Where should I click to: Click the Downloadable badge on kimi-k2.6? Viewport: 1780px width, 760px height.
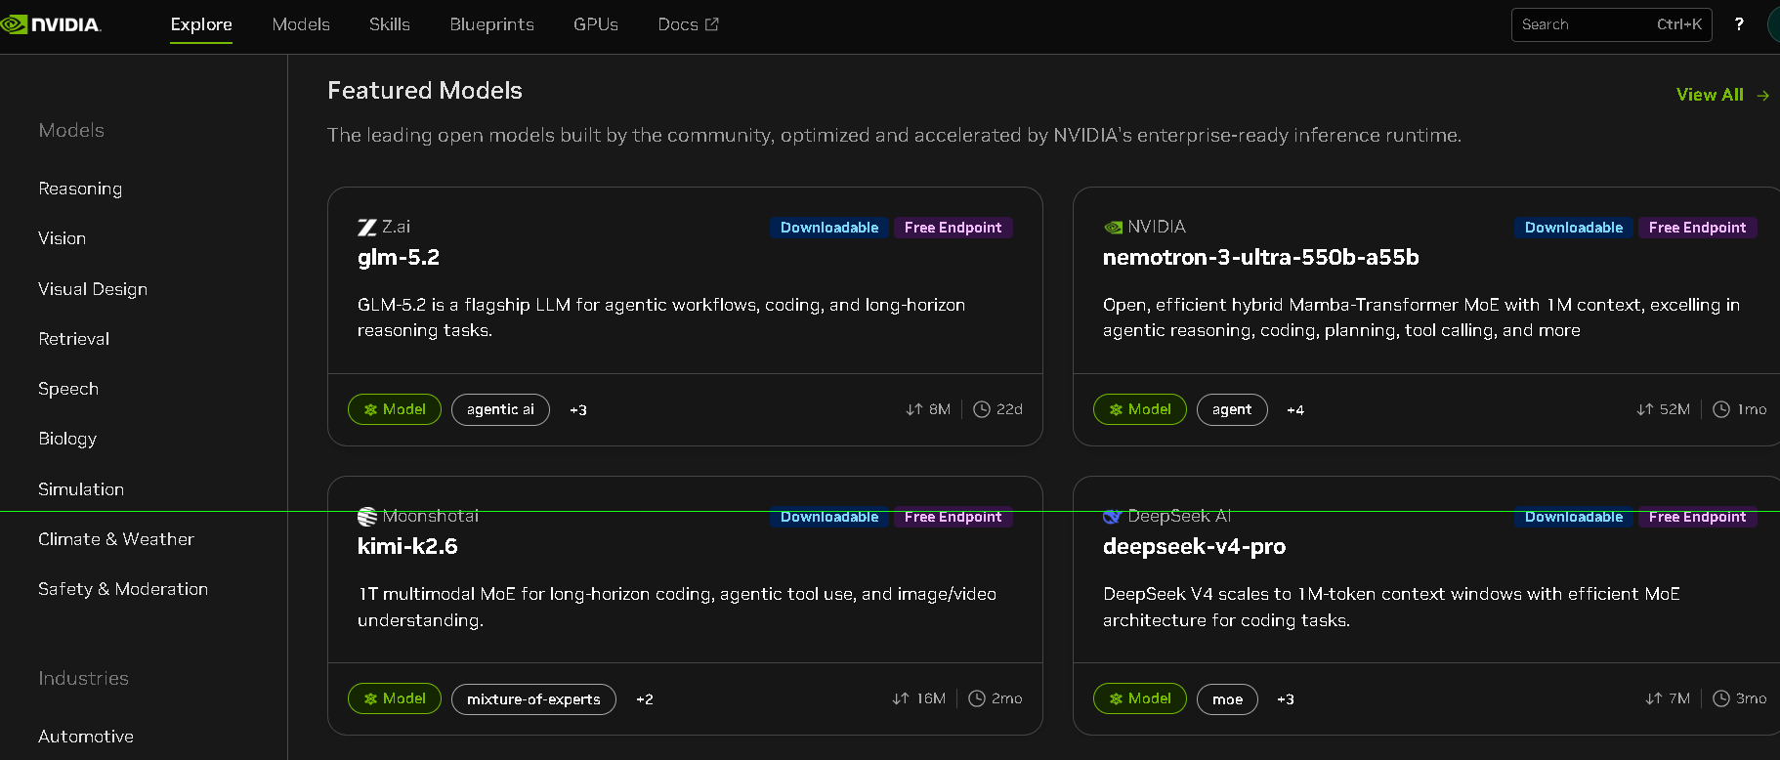(x=829, y=517)
